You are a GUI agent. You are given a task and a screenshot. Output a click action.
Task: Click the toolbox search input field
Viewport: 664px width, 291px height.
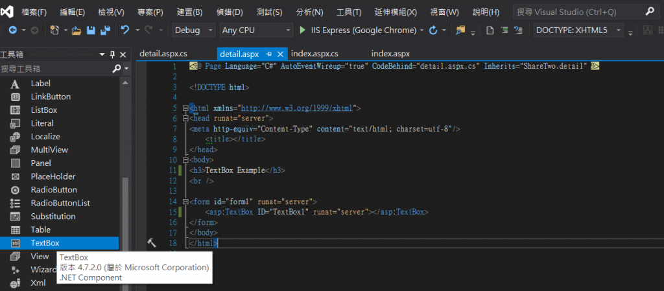[56, 69]
